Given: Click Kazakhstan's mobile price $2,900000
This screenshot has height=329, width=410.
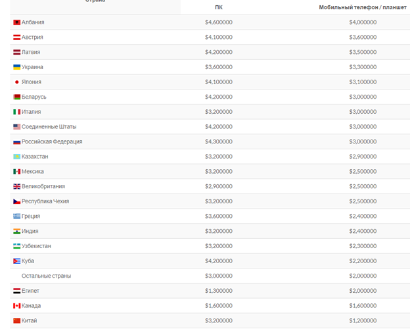Looking at the screenshot, I should tap(363, 157).
